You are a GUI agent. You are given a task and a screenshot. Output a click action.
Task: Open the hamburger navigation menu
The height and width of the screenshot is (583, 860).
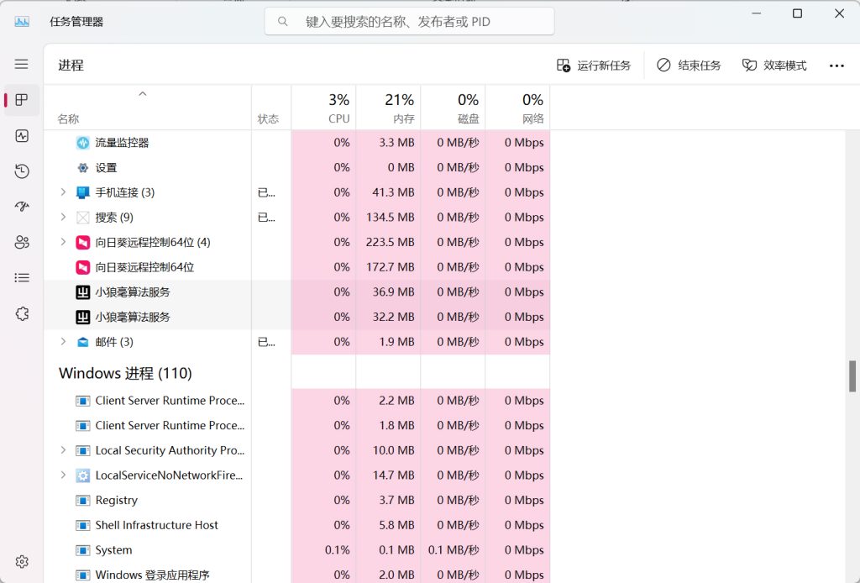click(x=21, y=64)
